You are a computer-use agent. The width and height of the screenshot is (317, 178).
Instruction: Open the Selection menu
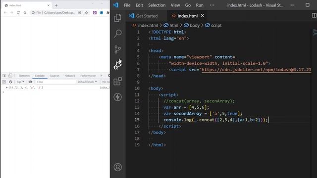click(157, 5)
